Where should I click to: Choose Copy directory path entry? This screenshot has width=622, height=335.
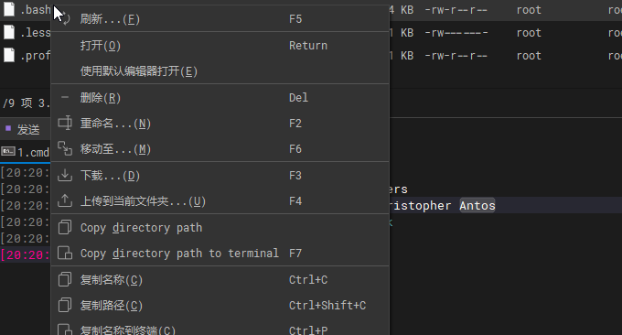click(x=220, y=227)
